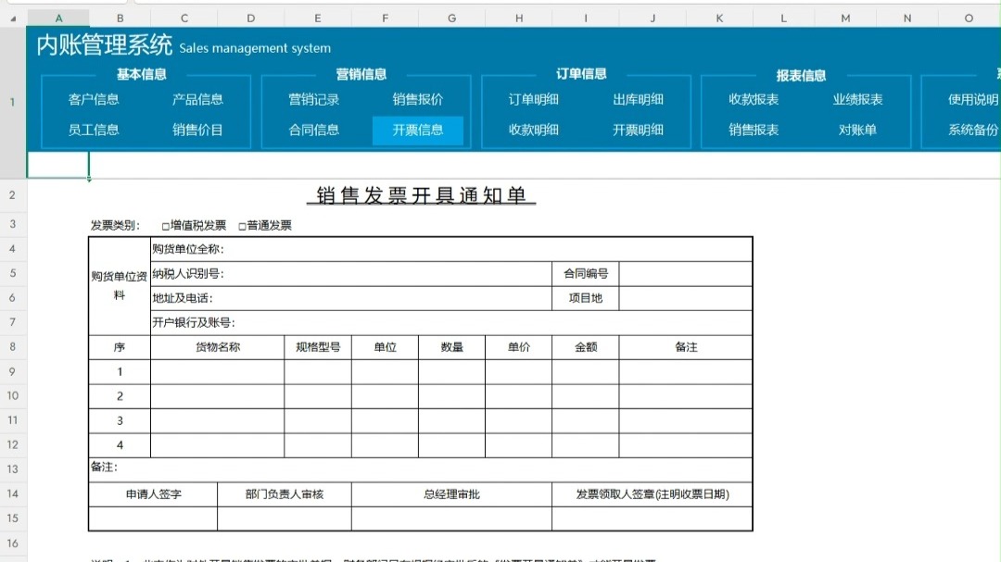Check the 普通发票 checkbox
This screenshot has height=562, width=1001.
pyautogui.click(x=243, y=225)
